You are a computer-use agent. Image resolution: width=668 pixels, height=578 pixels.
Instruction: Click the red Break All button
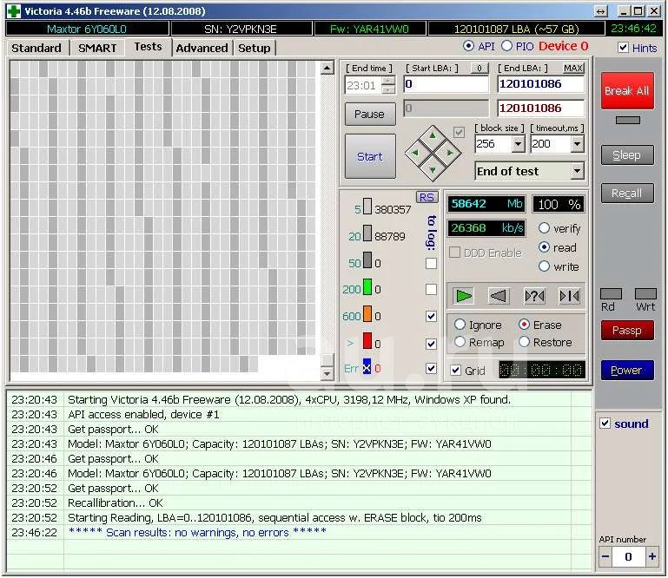coord(627,90)
